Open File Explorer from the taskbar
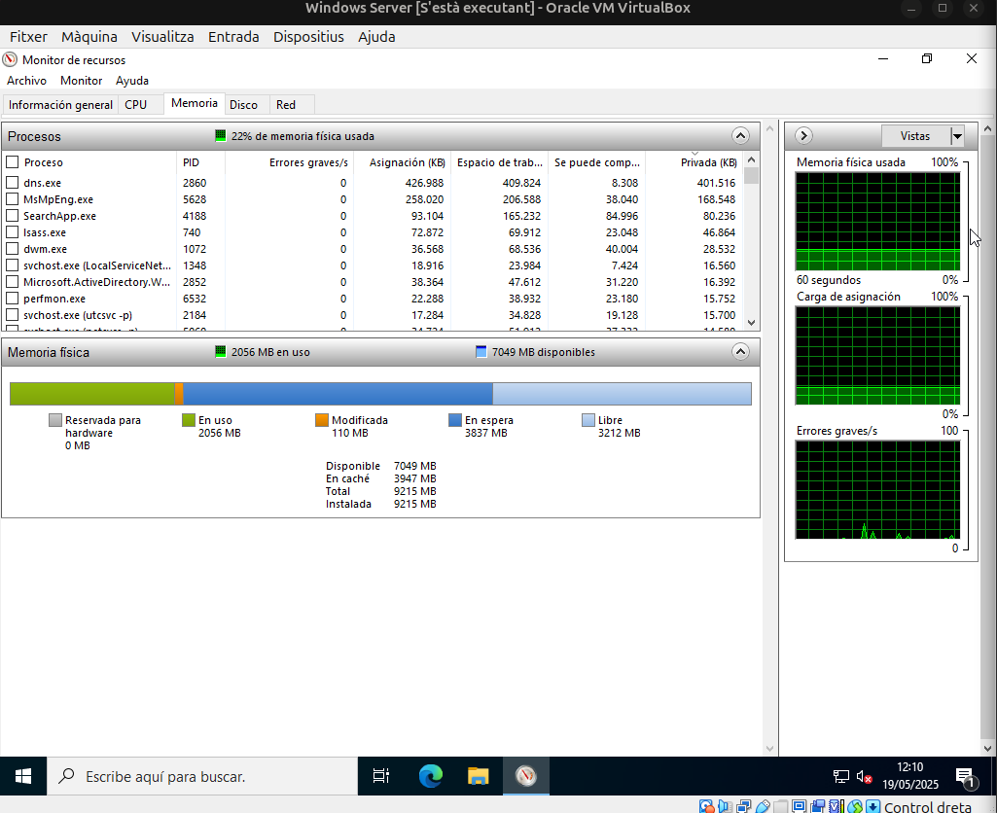 (477, 776)
